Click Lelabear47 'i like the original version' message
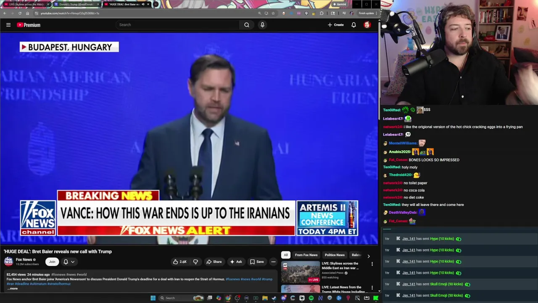Viewport: 538px width, 303px height. pos(463,127)
